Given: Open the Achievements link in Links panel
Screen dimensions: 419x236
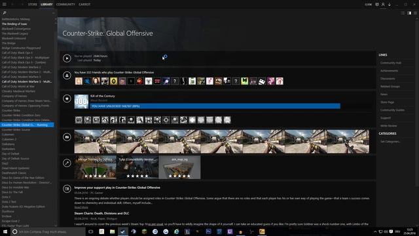Looking at the screenshot, I should coord(389,71).
